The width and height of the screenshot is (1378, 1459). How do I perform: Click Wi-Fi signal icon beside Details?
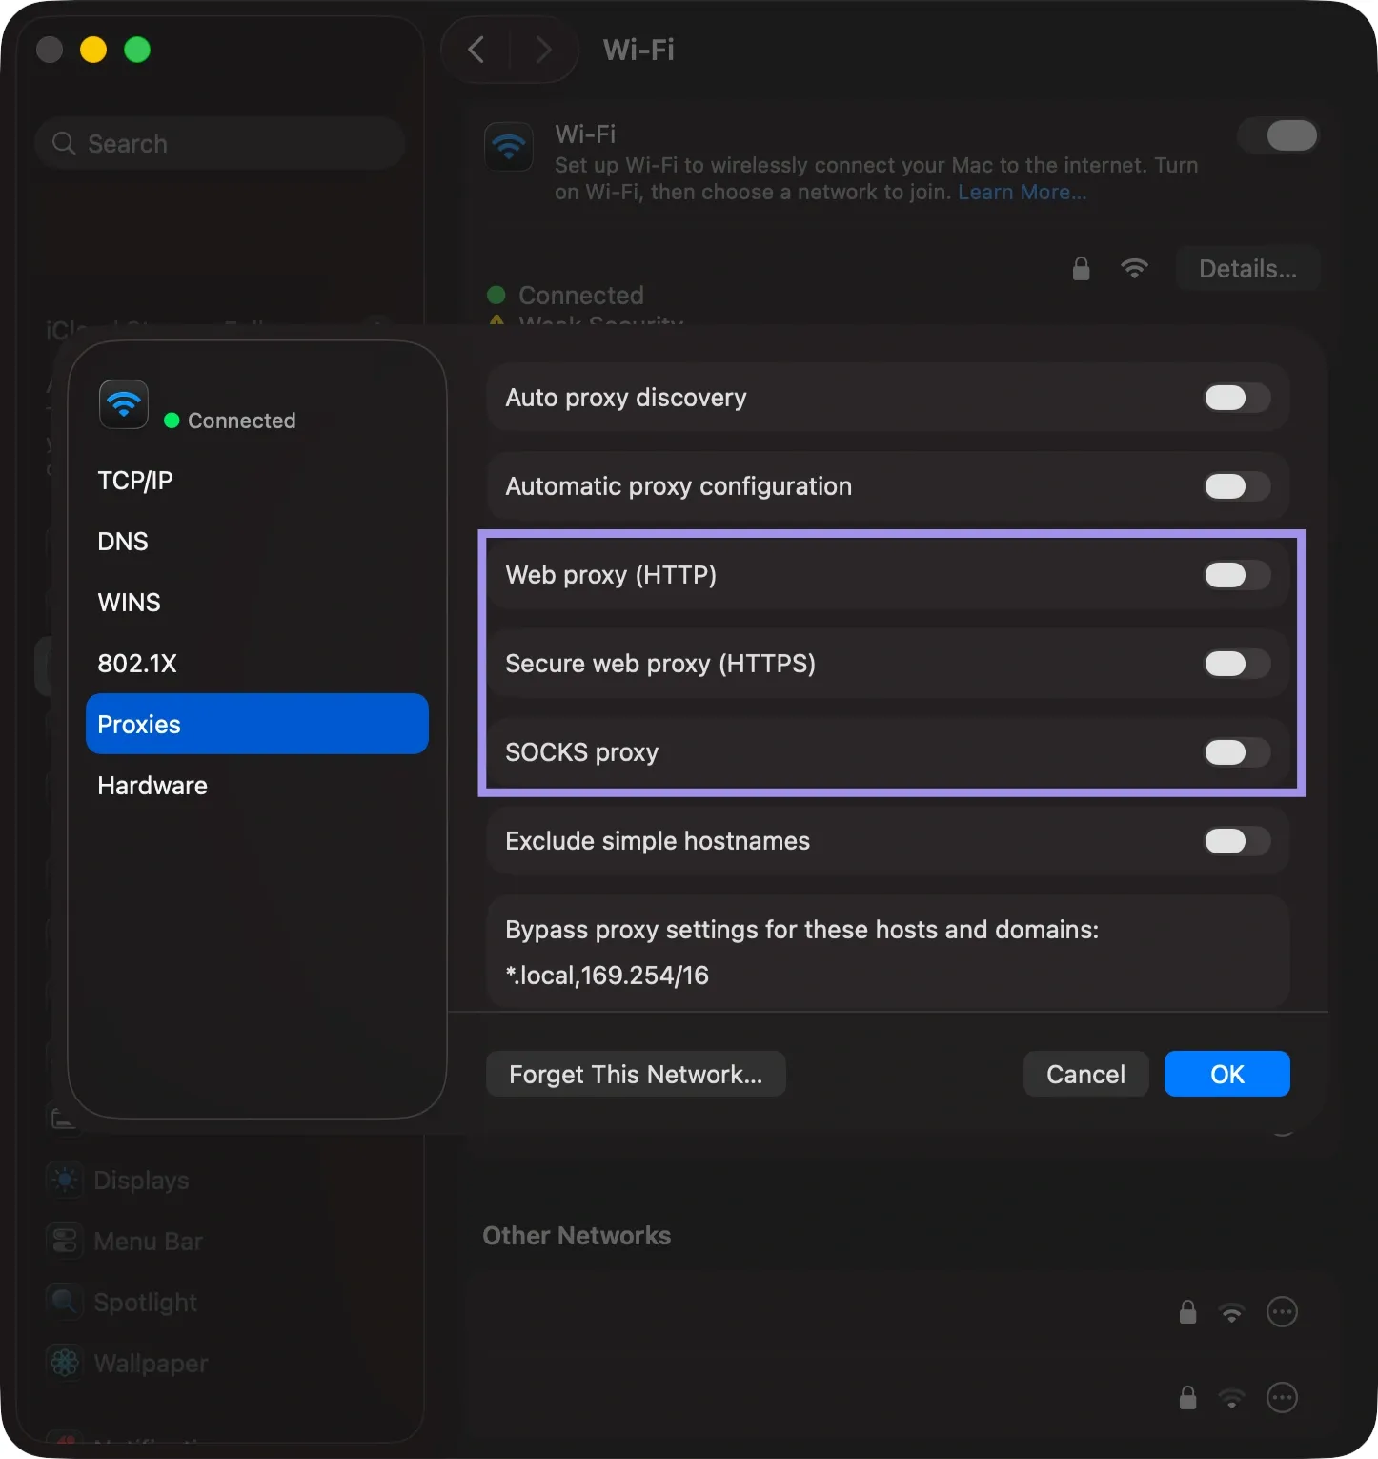[1134, 269]
